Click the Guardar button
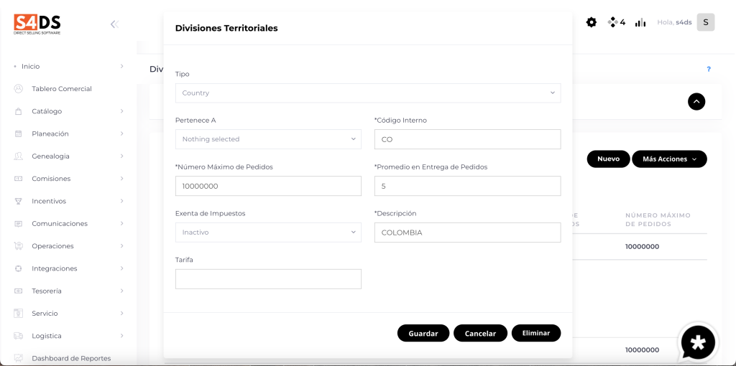This screenshot has height=366, width=736. [x=423, y=334]
